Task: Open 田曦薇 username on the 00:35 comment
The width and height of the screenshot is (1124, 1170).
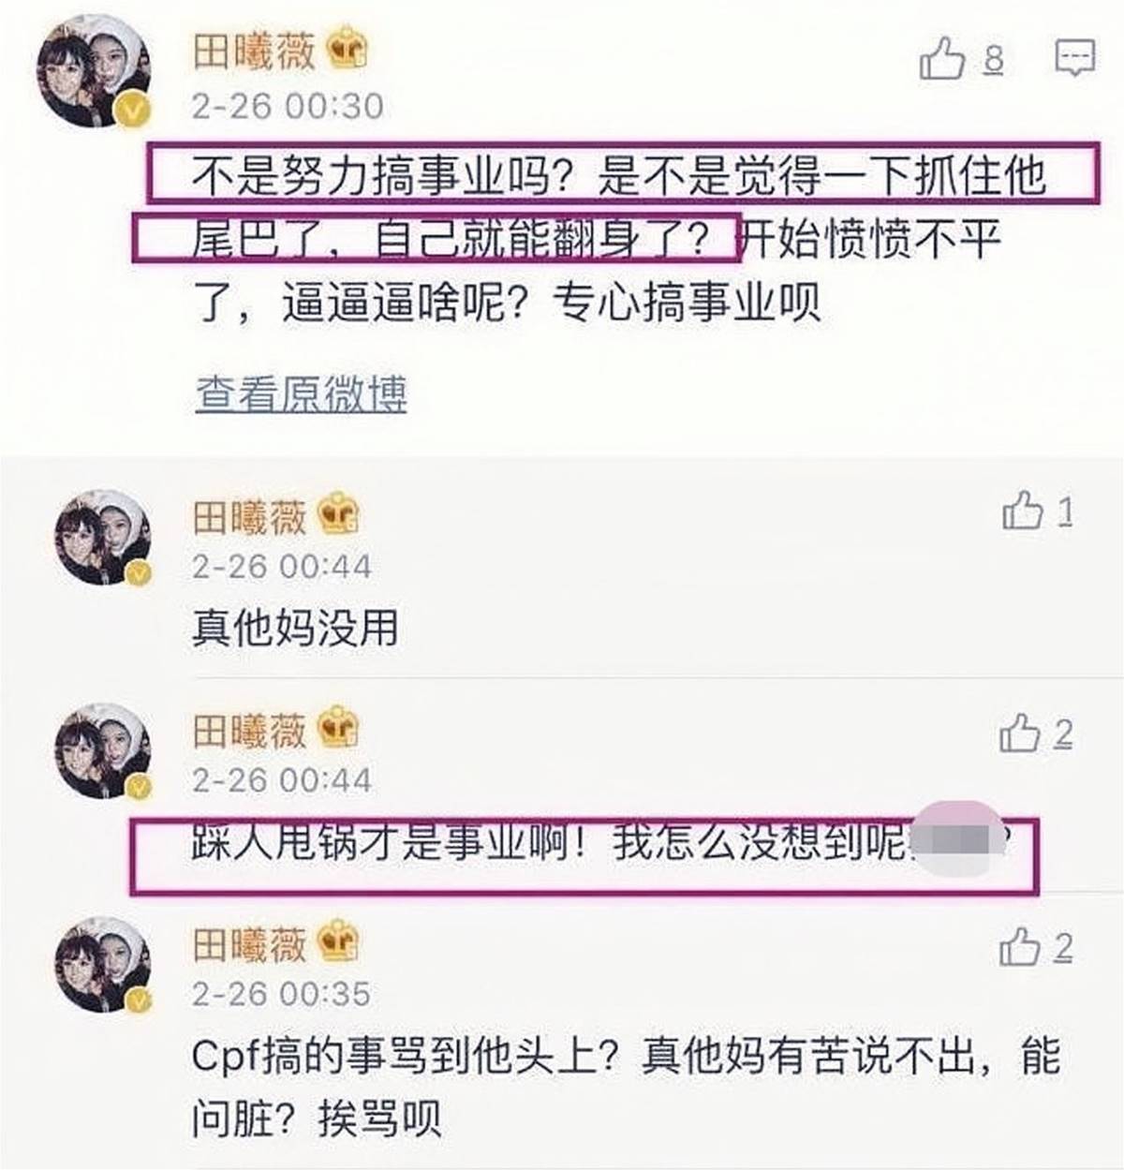Action: point(249,944)
